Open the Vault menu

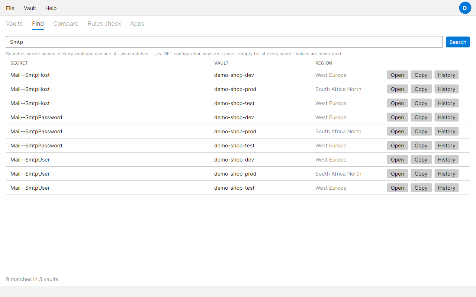tap(30, 8)
